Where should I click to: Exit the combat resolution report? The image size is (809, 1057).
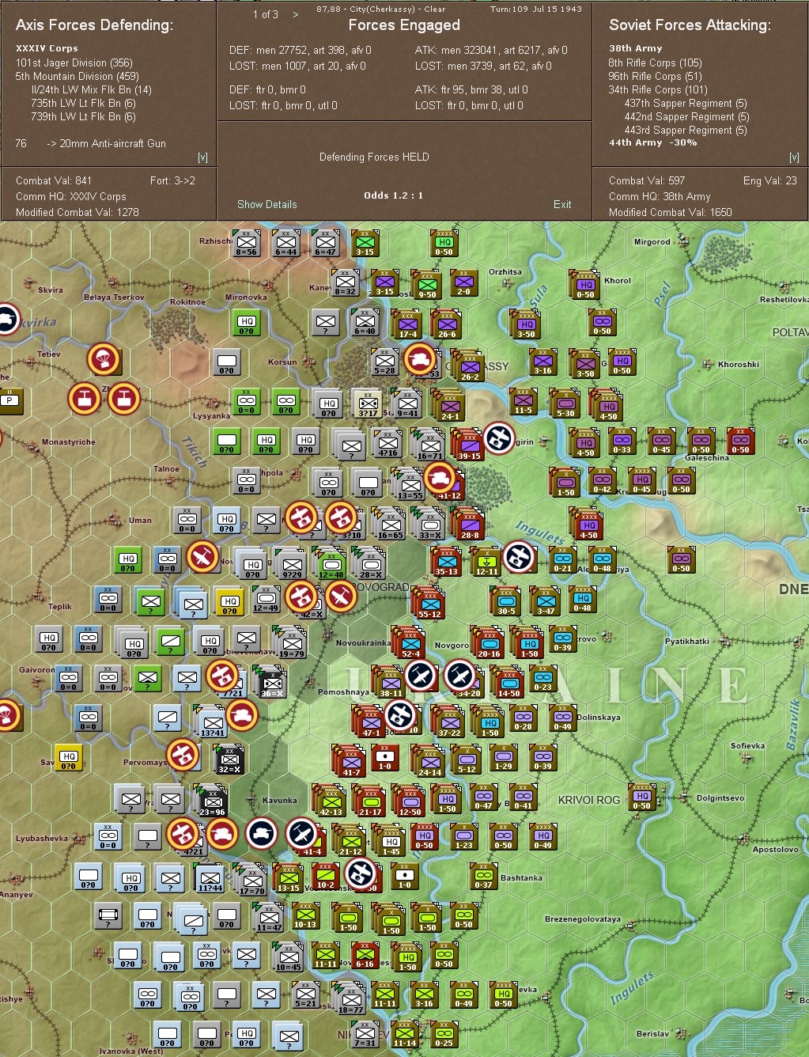tap(562, 204)
